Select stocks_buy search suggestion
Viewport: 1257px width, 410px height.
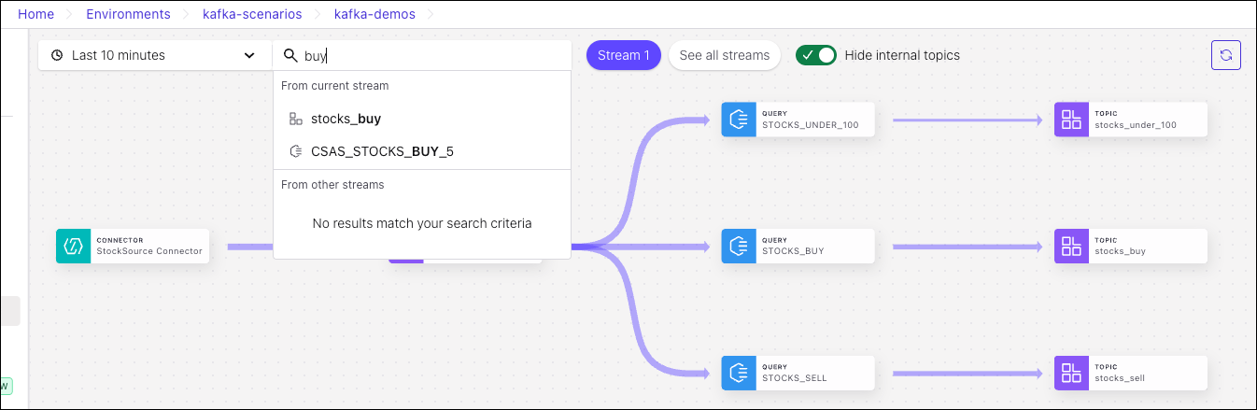coord(346,119)
